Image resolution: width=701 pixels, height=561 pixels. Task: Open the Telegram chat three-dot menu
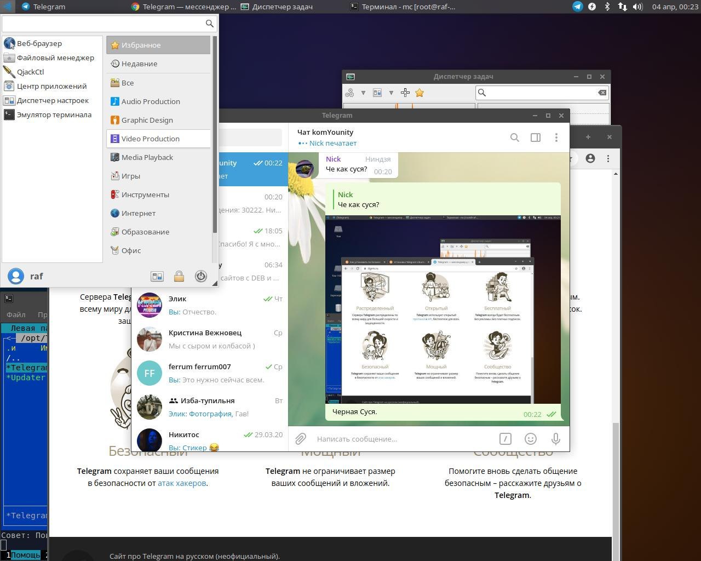[556, 138]
